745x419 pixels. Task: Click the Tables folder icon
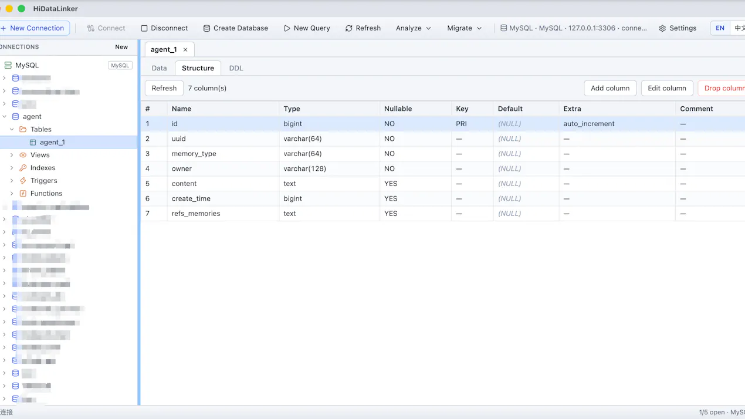tap(23, 130)
